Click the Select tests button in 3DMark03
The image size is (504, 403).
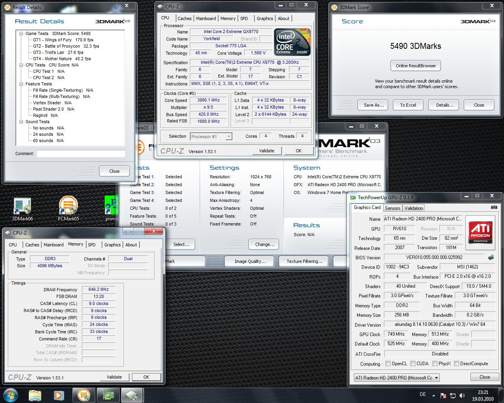click(x=181, y=244)
